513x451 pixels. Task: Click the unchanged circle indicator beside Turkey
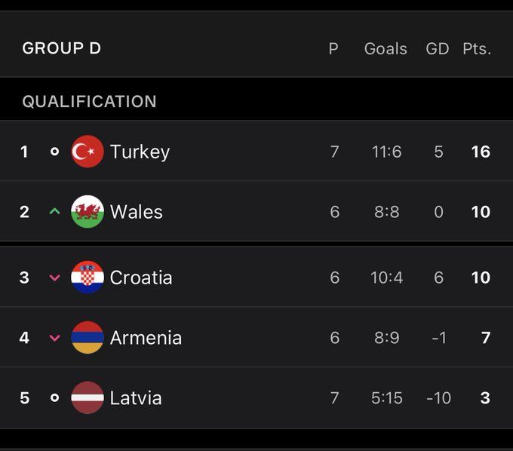point(54,152)
